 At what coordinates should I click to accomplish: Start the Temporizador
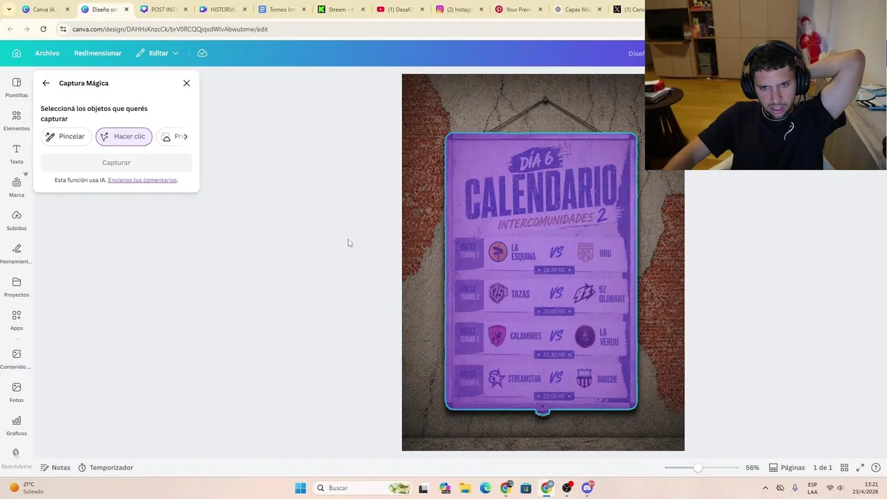coord(105,468)
